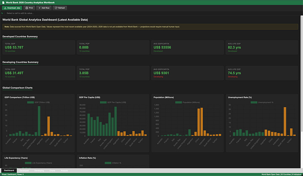
Task: Click the Refresh button
Action: [60, 8]
